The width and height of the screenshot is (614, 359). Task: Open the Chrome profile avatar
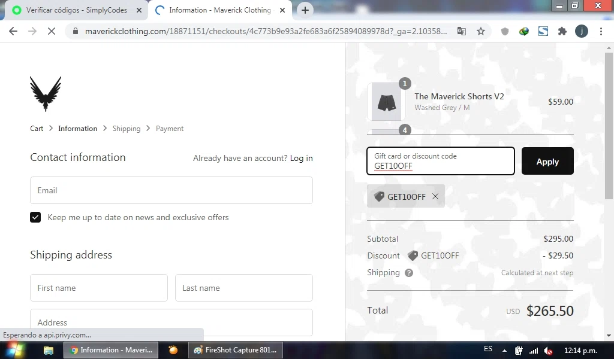[582, 31]
